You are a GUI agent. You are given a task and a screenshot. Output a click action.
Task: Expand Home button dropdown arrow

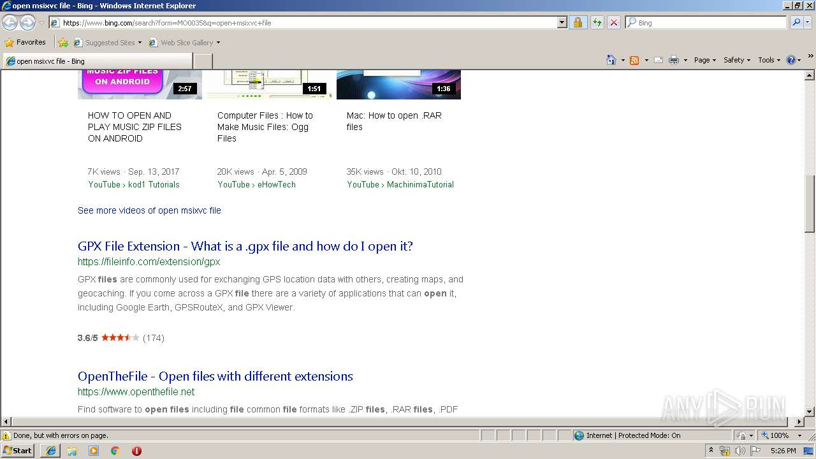(x=622, y=60)
